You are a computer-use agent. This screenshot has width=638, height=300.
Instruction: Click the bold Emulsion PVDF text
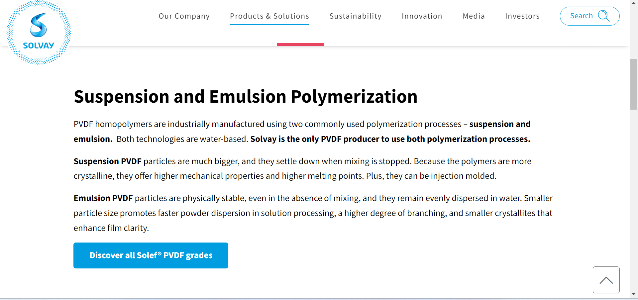coord(103,198)
